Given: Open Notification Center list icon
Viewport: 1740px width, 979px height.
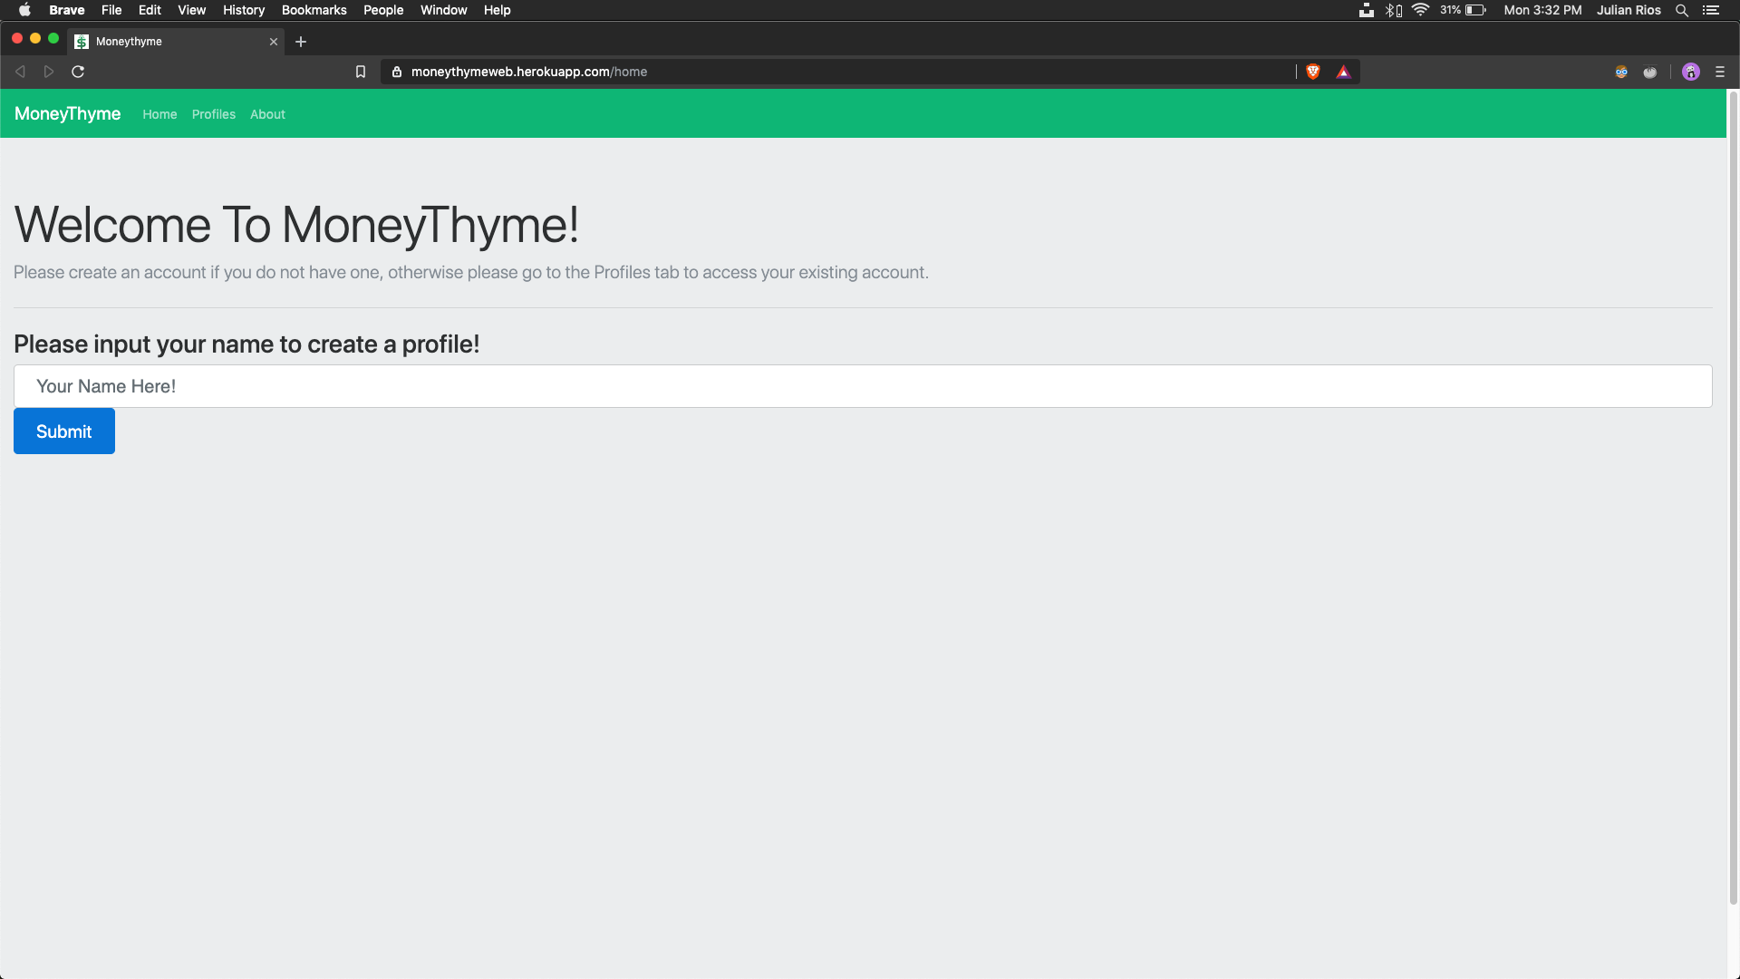Looking at the screenshot, I should [1711, 10].
